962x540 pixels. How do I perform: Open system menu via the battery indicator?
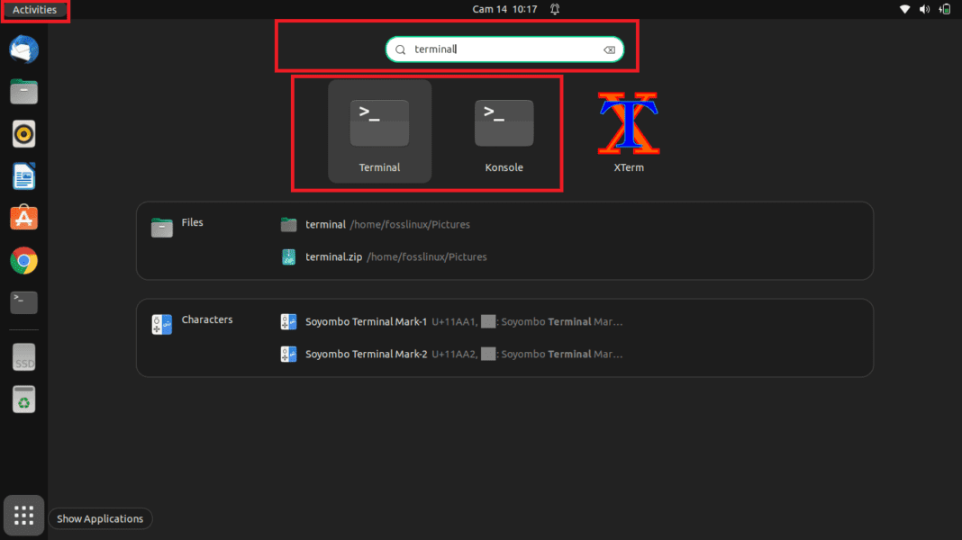click(944, 9)
